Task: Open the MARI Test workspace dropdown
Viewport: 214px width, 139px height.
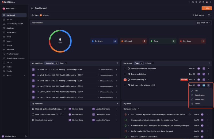Action: [x=9, y=9]
